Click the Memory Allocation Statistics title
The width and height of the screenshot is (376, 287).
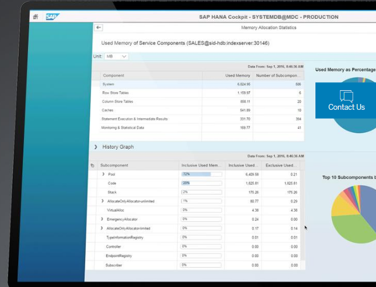point(268,27)
